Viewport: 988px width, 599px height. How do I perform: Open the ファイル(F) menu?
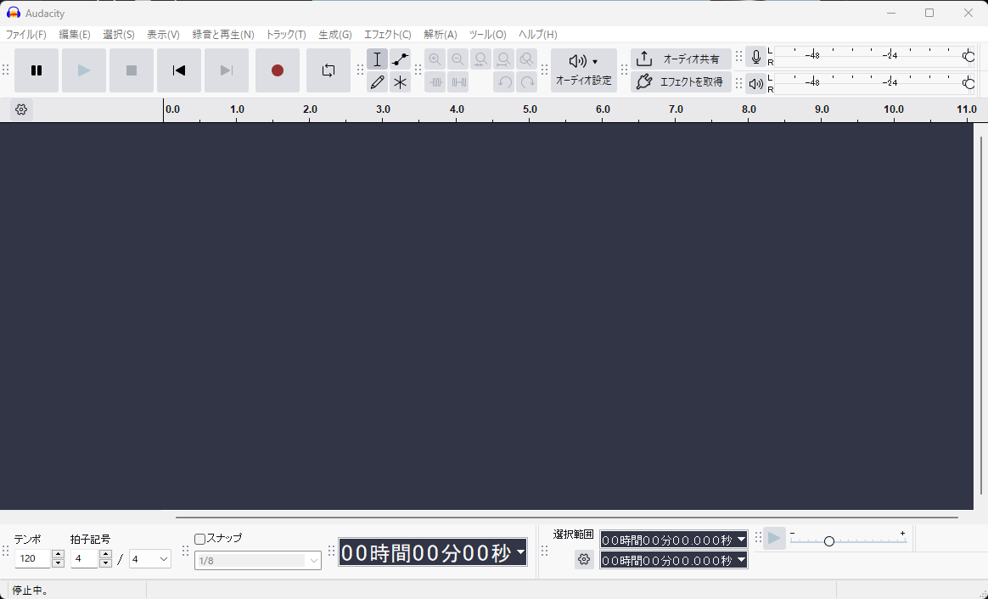(25, 35)
